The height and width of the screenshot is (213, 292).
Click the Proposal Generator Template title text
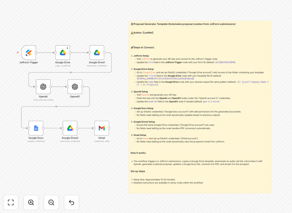(x=184, y=24)
